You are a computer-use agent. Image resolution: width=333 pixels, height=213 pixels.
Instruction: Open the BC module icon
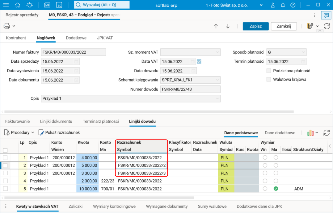click(59, 5)
